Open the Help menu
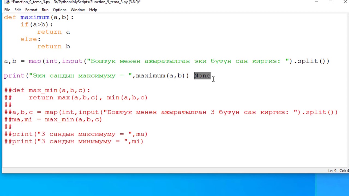Viewport: 349px width, 196px height. [x=93, y=10]
